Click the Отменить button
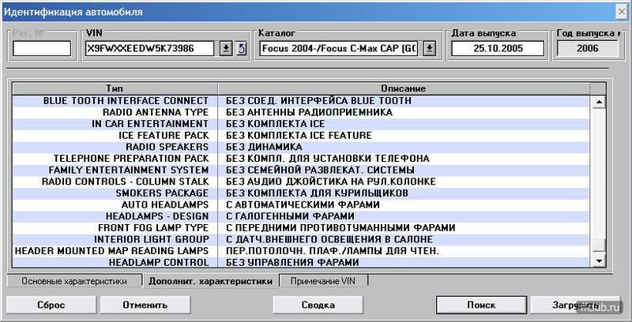The image size is (632, 322). pos(145,305)
